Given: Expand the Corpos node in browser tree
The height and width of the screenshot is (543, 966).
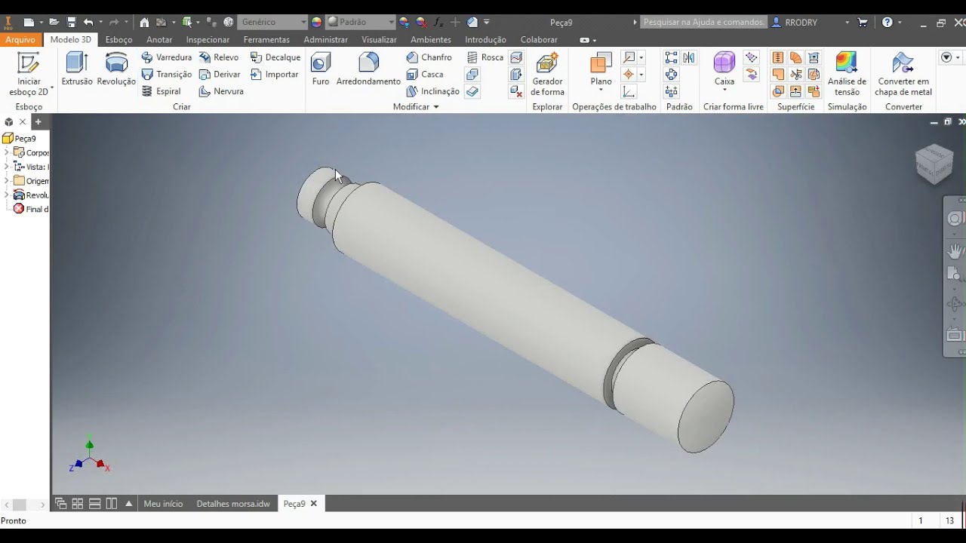Looking at the screenshot, I should pos(7,152).
